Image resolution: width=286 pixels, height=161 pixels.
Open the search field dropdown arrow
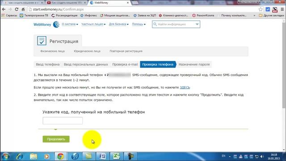click(x=197, y=24)
